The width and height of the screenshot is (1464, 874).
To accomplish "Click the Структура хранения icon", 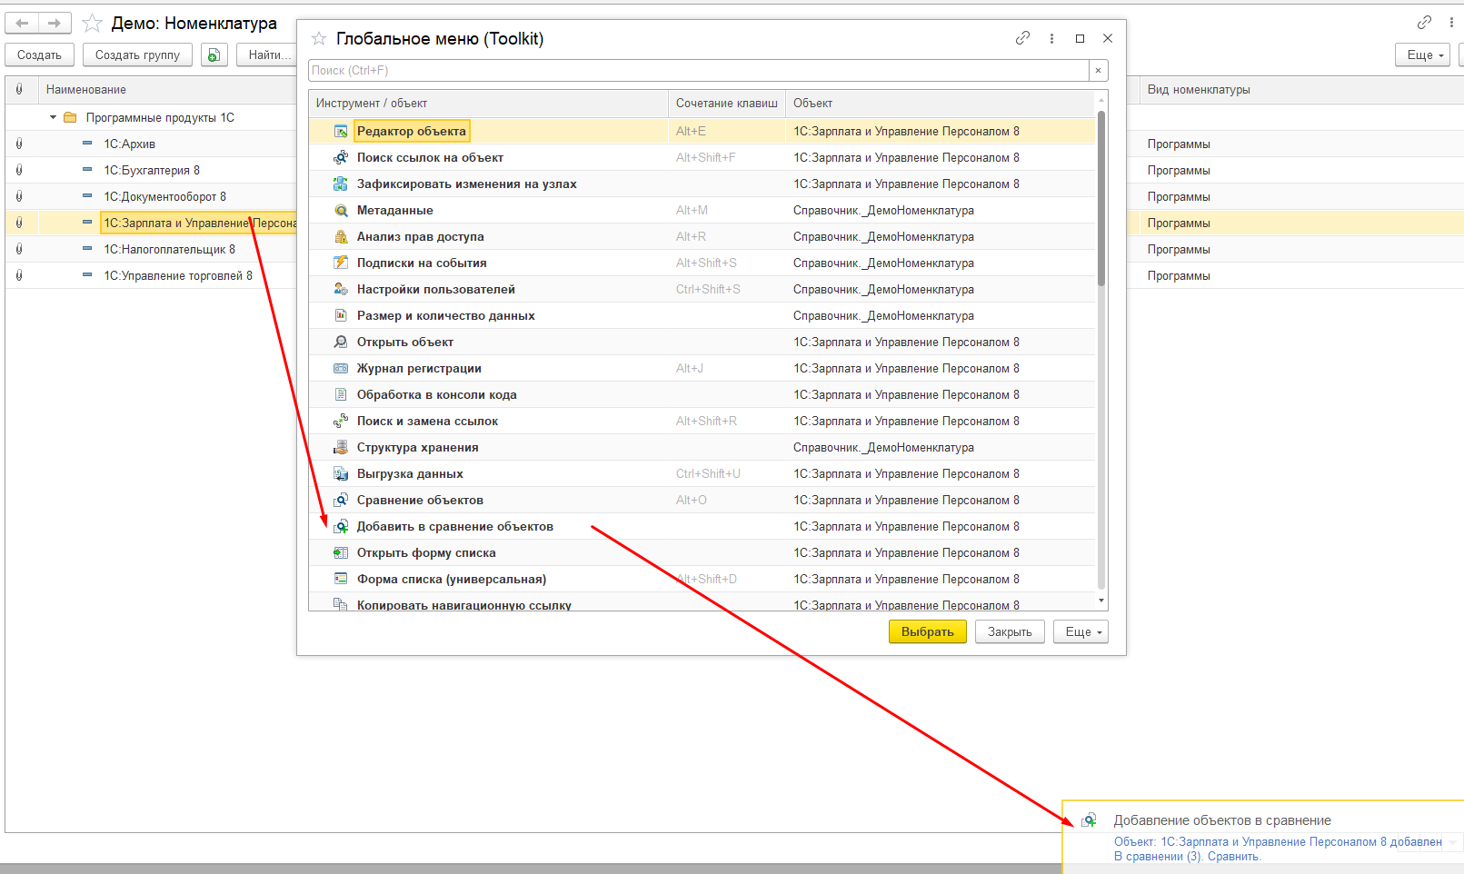I will 341,448.
